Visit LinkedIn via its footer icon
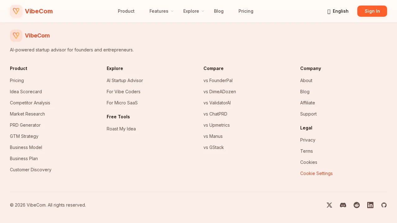The height and width of the screenshot is (223, 397). click(x=370, y=205)
